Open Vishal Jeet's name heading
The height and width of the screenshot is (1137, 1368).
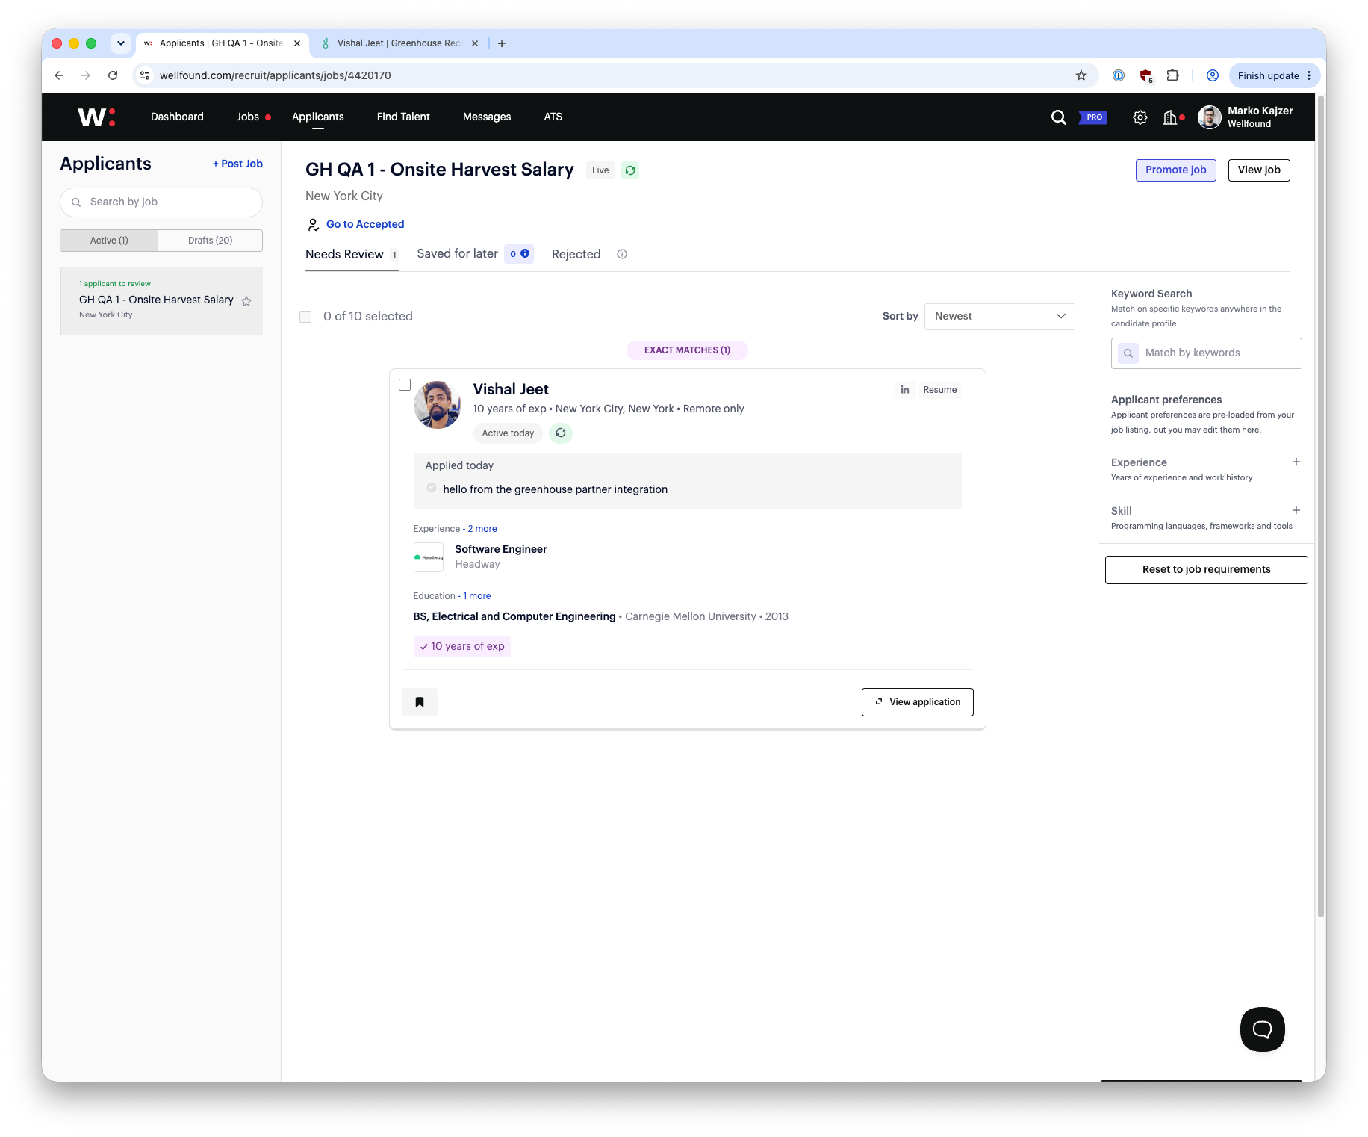click(x=511, y=389)
